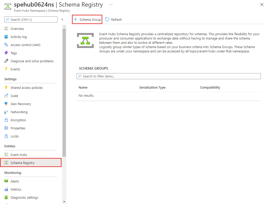Click the Metrics chart icon
This screenshot has width=271, height=204.
[x=6, y=189]
